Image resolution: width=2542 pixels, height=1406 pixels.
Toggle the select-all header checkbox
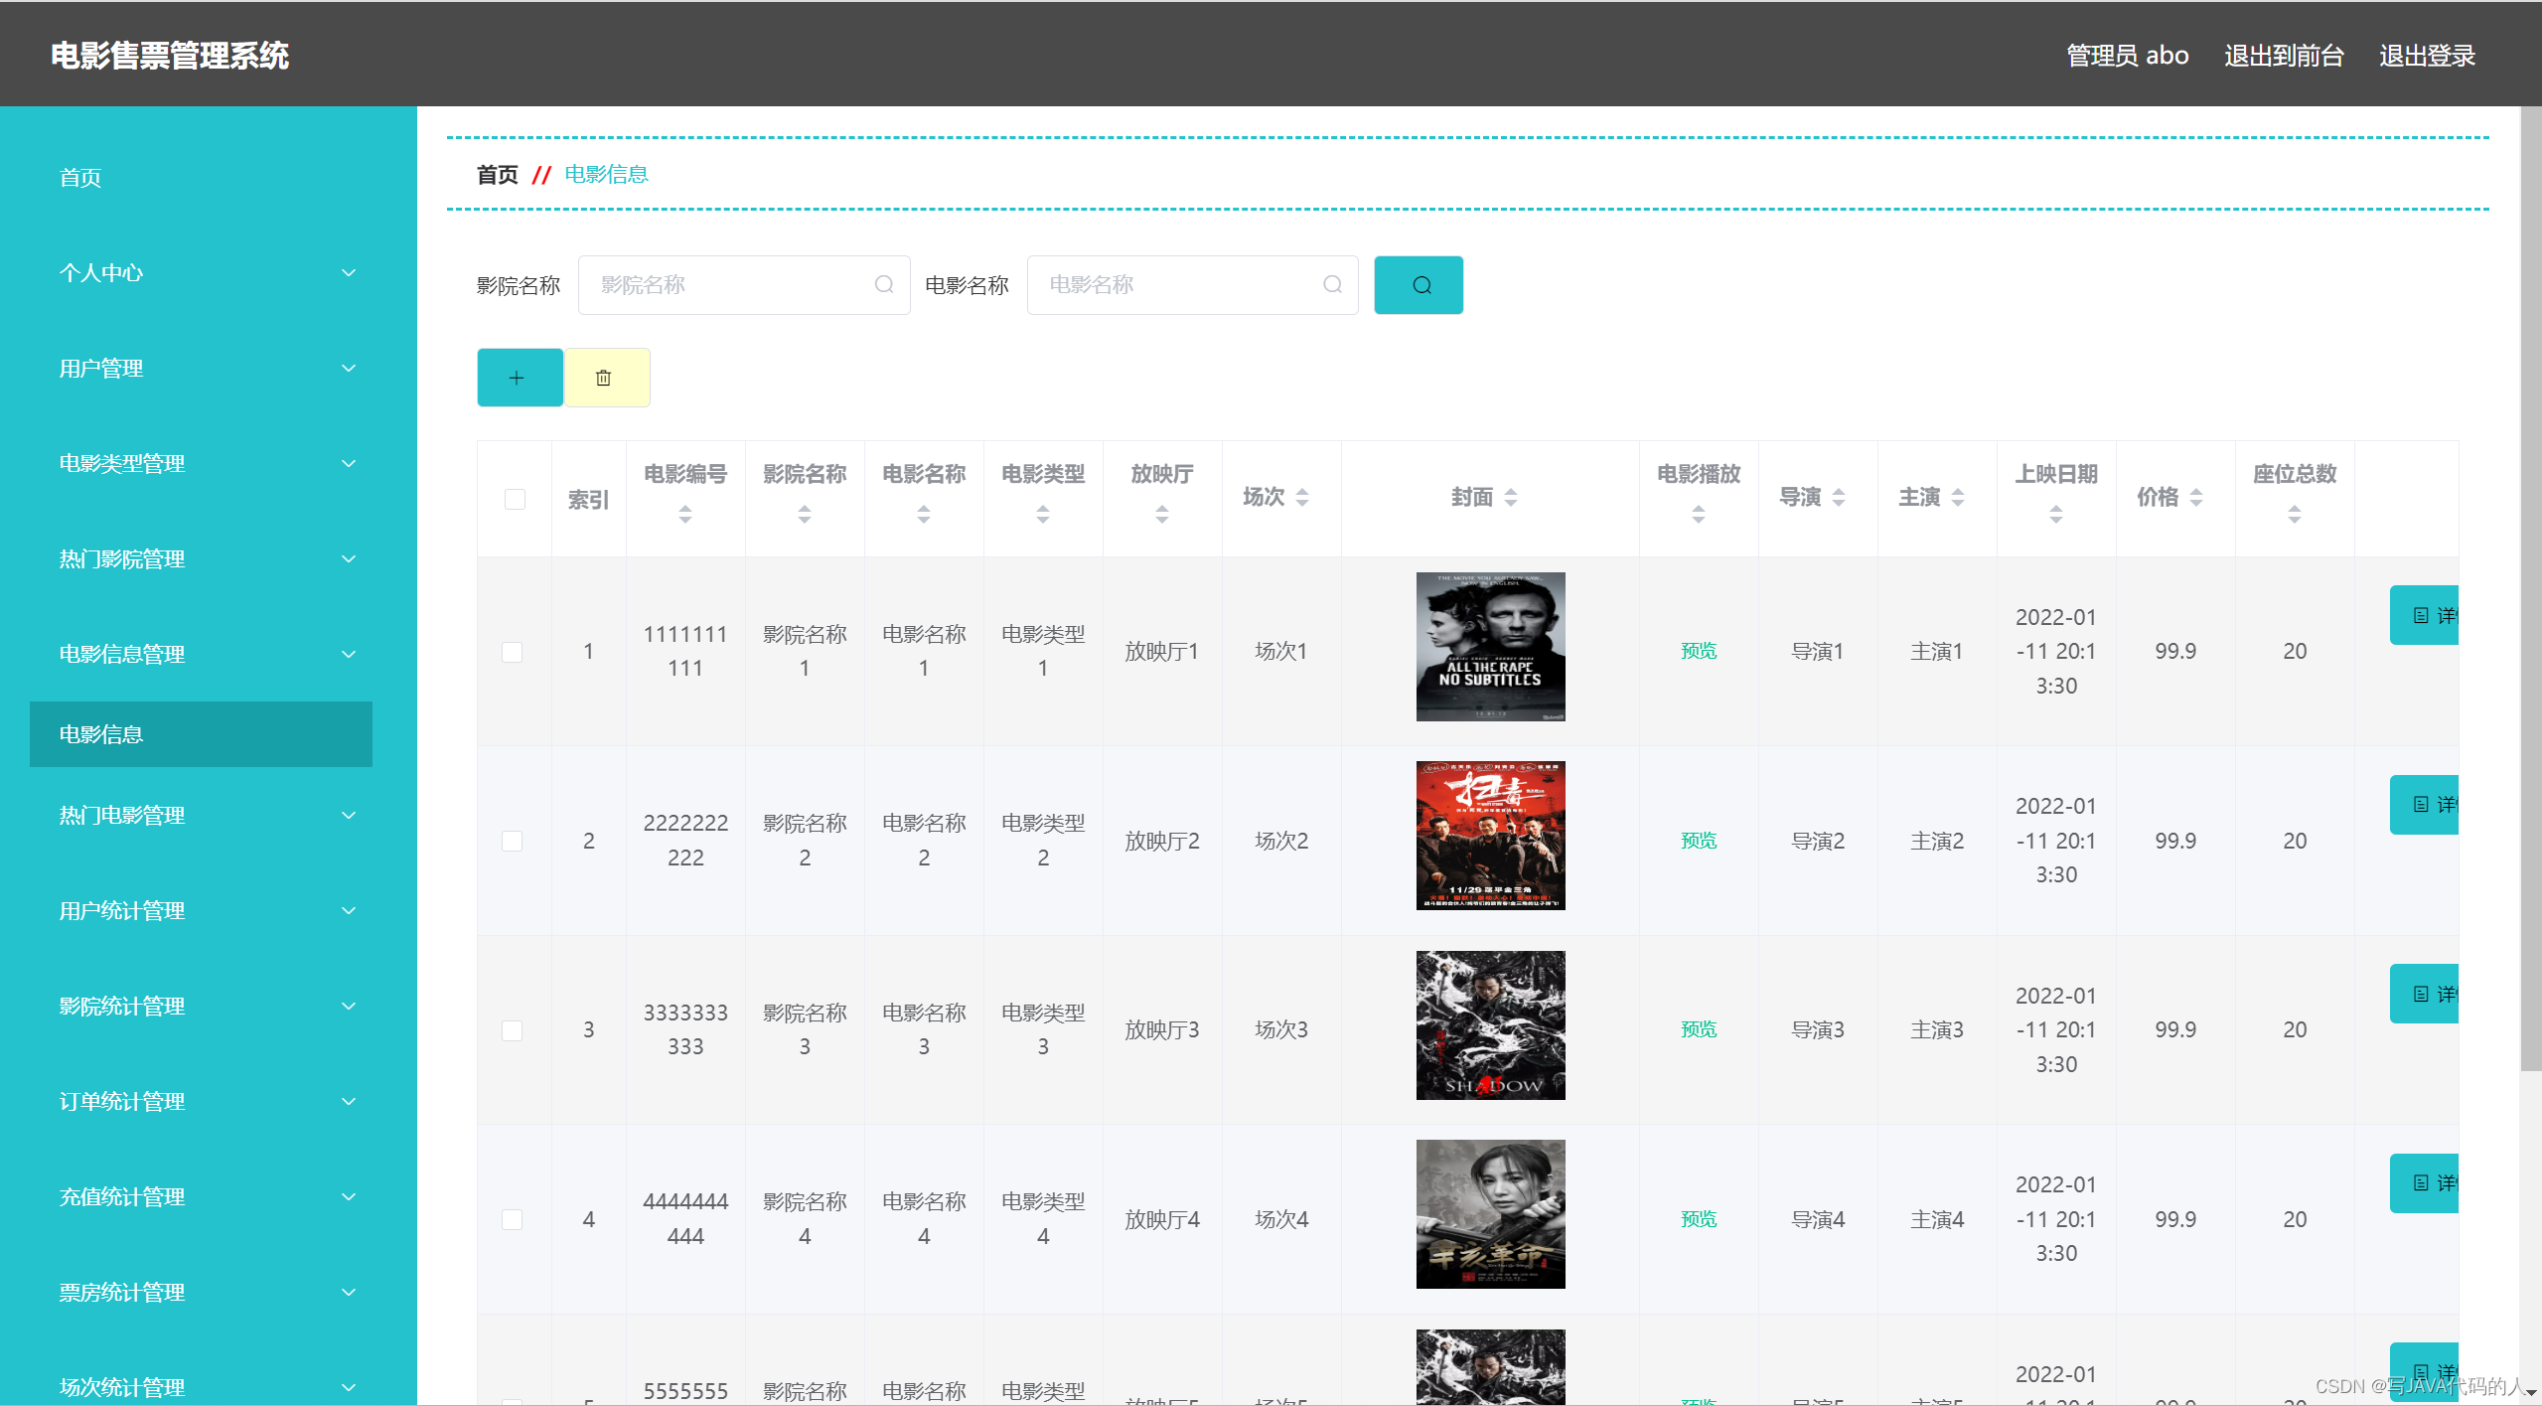tap(515, 499)
